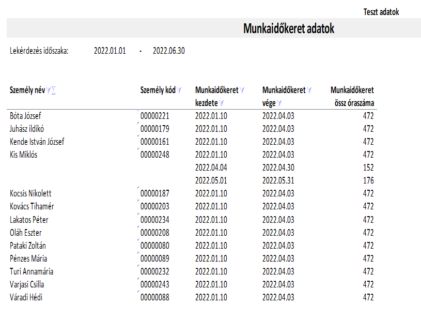Click the sum icon next to Személy név
Screen dimensions: 421x319
pos(53,90)
